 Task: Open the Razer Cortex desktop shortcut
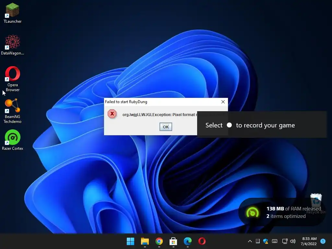pyautogui.click(x=13, y=140)
